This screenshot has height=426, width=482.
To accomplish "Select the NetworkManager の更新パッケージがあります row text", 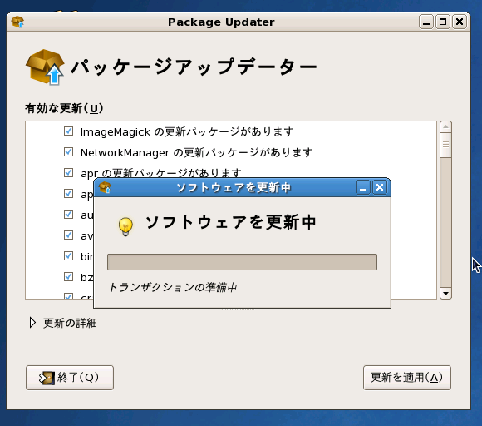I will [x=197, y=152].
